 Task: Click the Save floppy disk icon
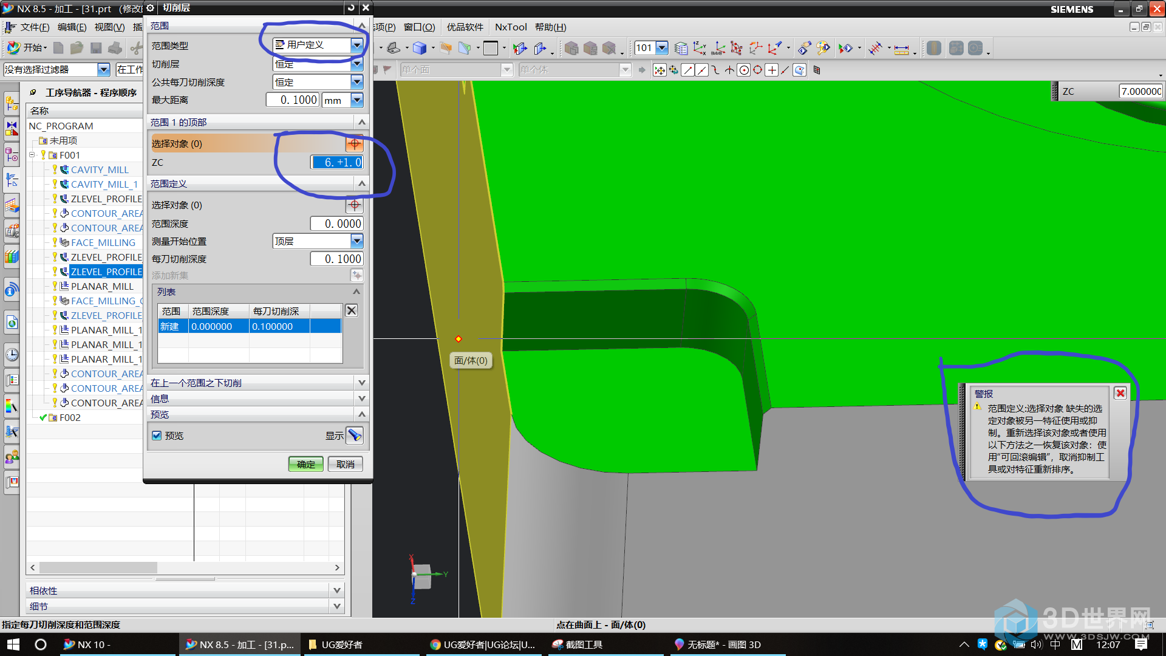(x=95, y=48)
